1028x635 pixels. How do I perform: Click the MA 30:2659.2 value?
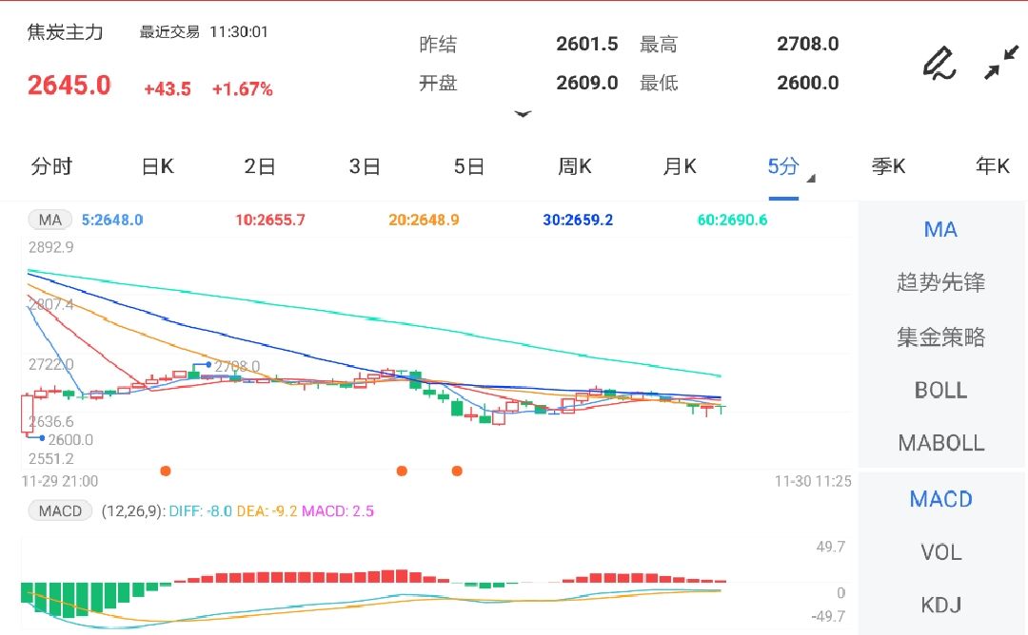(578, 220)
